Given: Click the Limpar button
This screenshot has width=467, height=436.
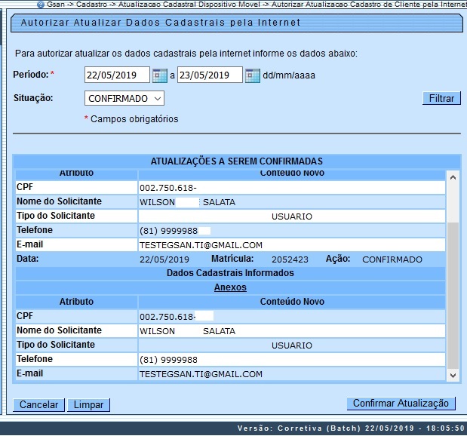Looking at the screenshot, I should click(x=88, y=404).
